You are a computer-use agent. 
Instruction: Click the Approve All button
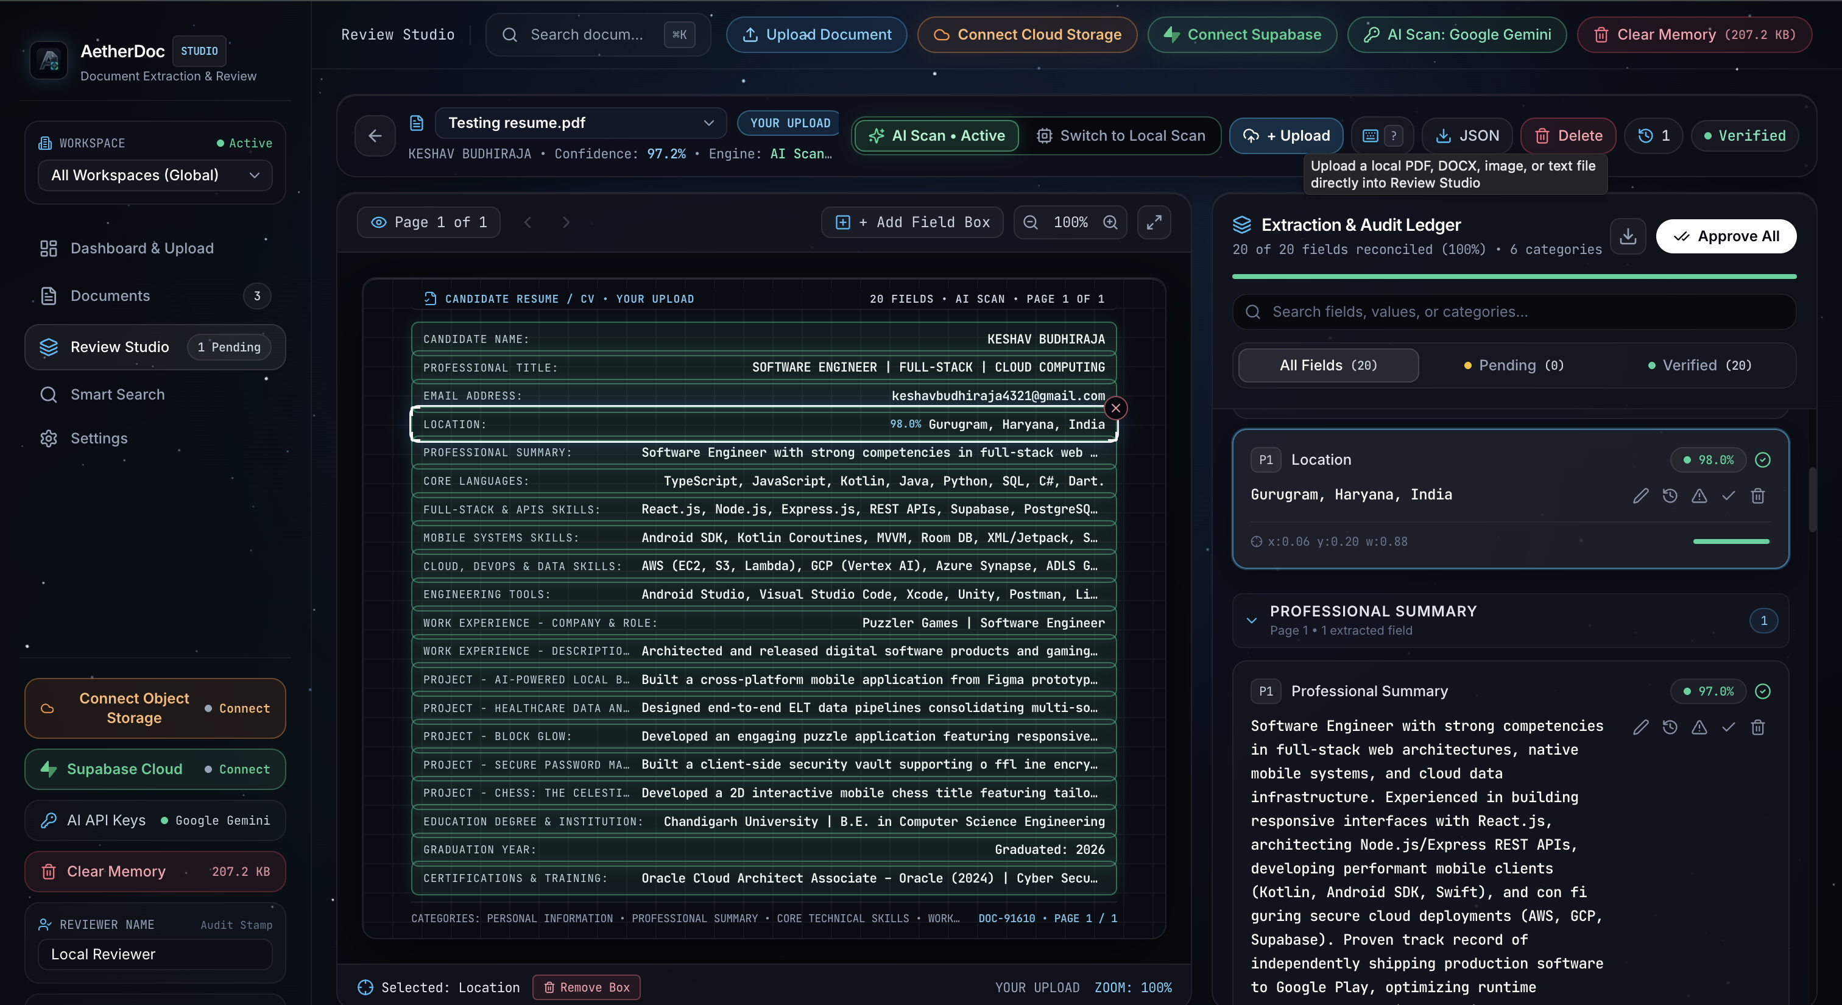pyautogui.click(x=1726, y=236)
